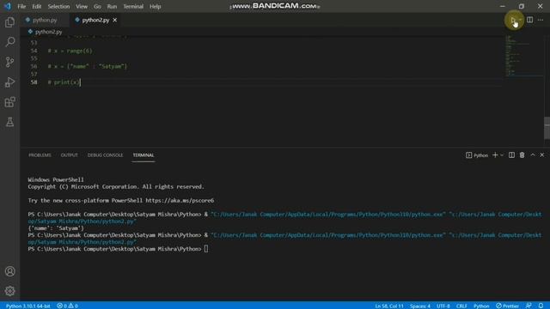Viewport: 550px width, 309px height.
Task: Switch to the Problems panel tab
Action: tap(40, 154)
